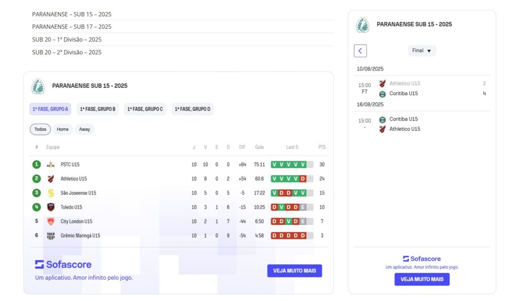Click VEJA MUITO MAIS in standings widget
The height and width of the screenshot is (301, 519).
tap(294, 271)
